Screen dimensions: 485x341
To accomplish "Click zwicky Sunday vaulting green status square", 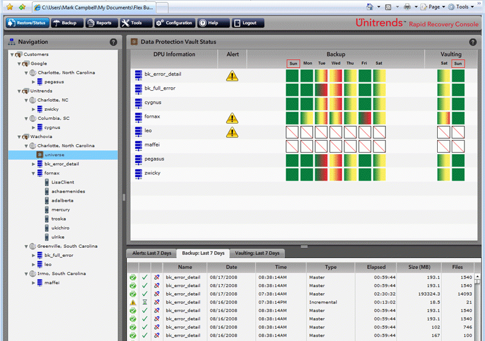I will pyautogui.click(x=458, y=174).
